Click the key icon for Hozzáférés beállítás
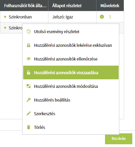Screen dimensions: 135x147 pos(29,100)
